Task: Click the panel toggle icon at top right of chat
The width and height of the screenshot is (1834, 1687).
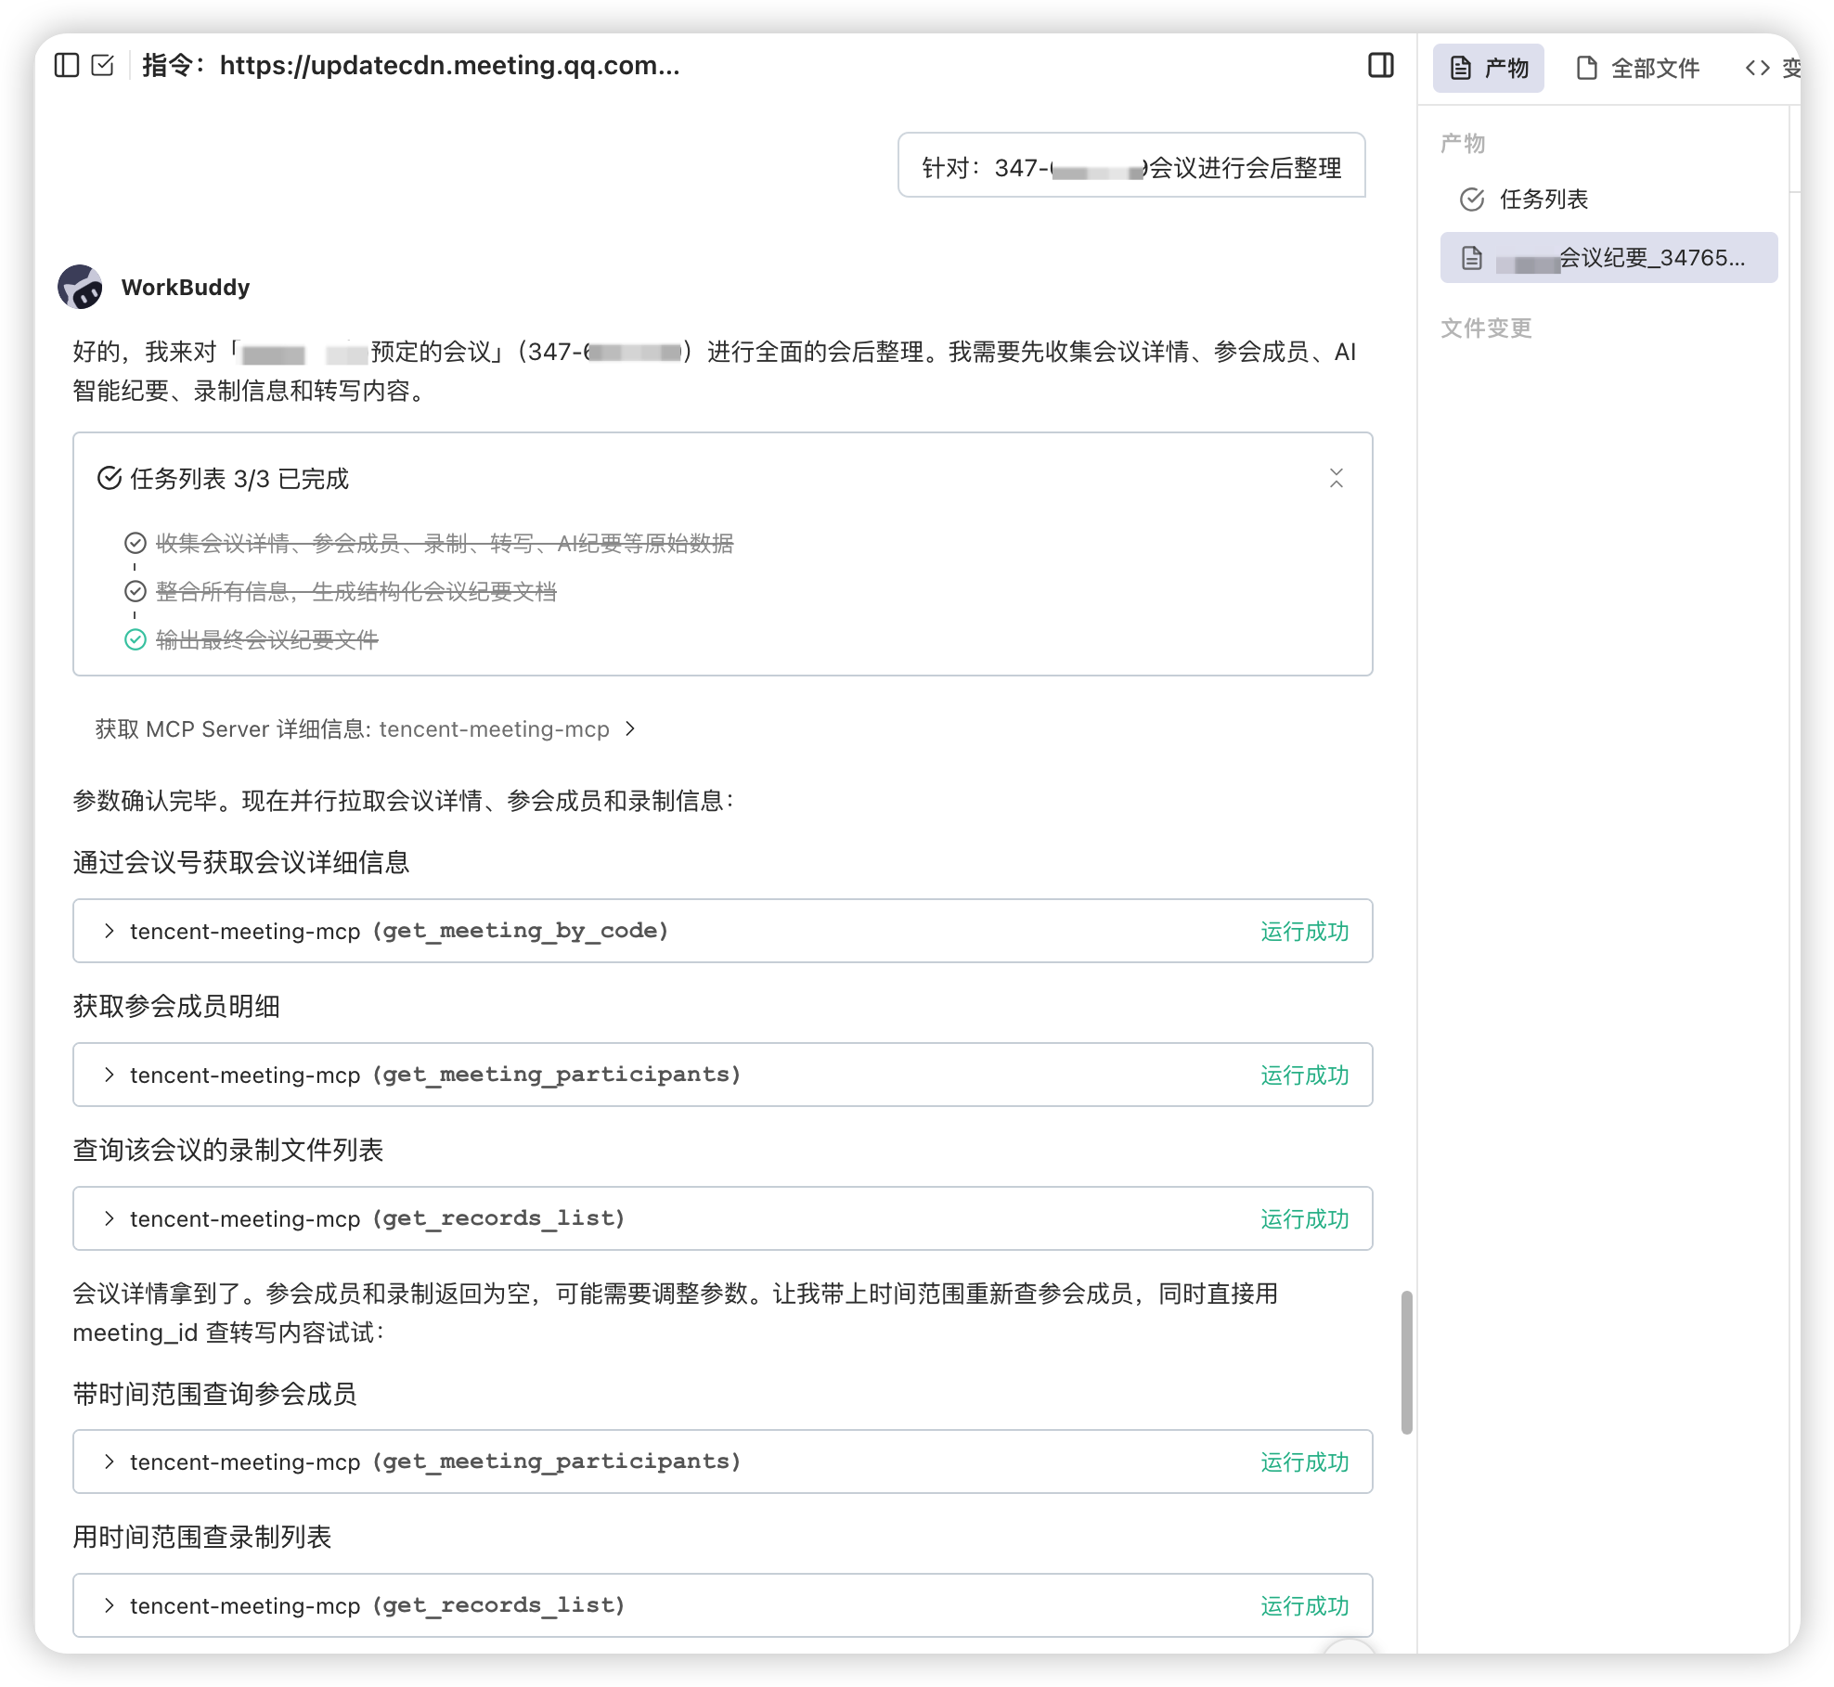Action: (1382, 66)
